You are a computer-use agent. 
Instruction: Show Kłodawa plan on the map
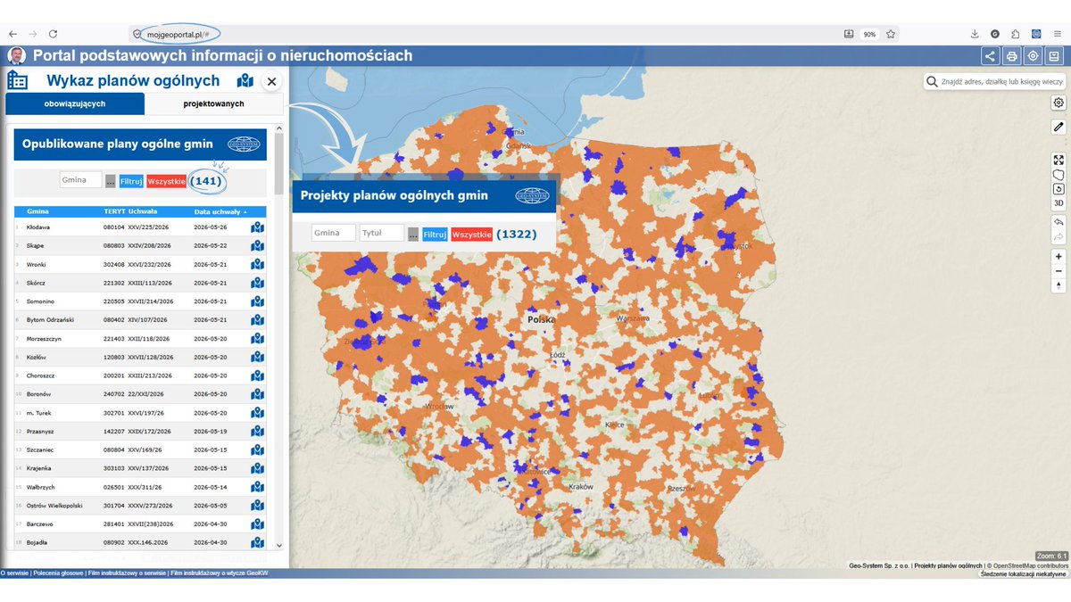258,227
